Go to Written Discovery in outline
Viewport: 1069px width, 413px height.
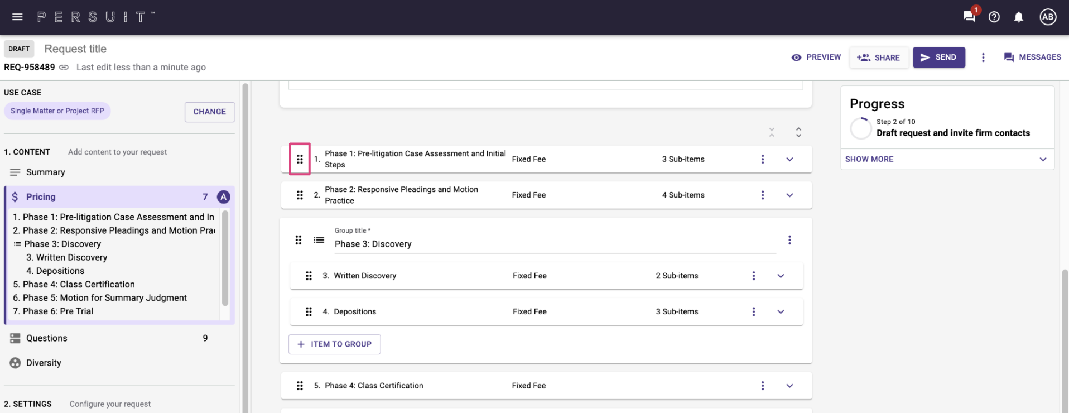[x=67, y=257]
